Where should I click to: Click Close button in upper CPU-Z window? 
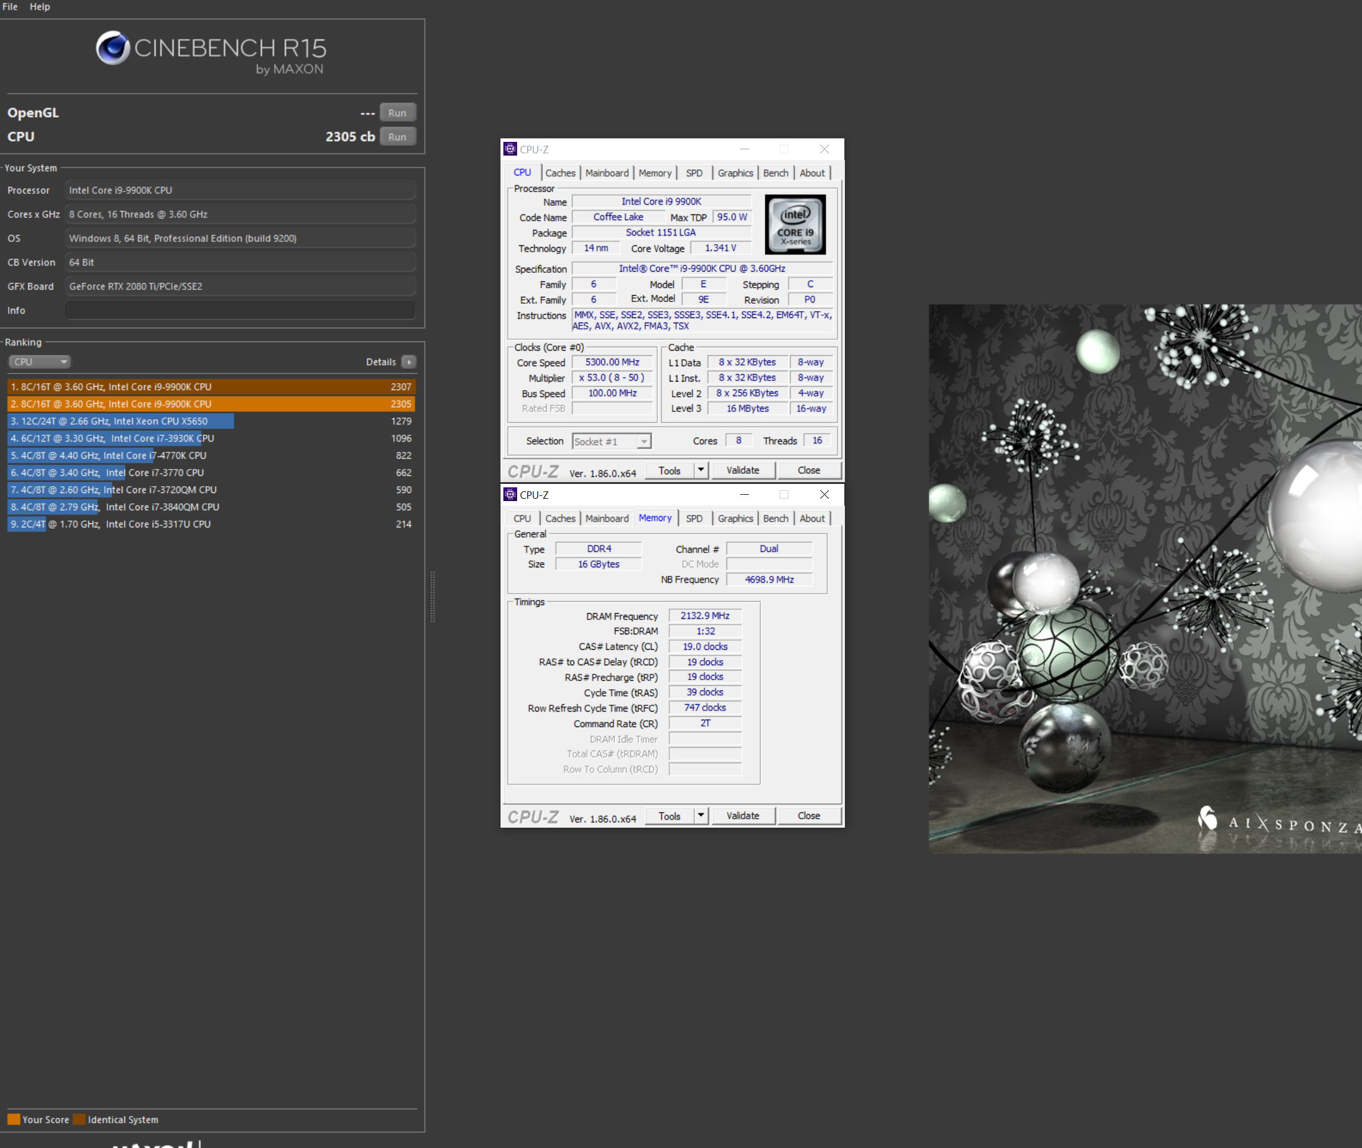809,471
